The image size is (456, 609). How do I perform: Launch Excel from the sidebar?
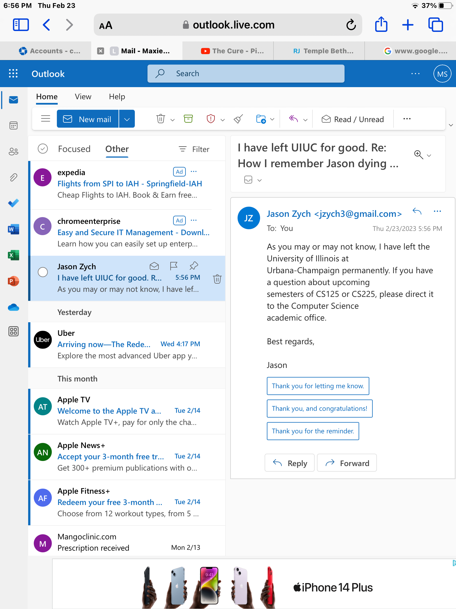pos(14,255)
